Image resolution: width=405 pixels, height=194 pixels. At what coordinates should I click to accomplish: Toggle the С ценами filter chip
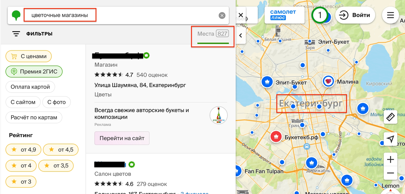point(29,56)
